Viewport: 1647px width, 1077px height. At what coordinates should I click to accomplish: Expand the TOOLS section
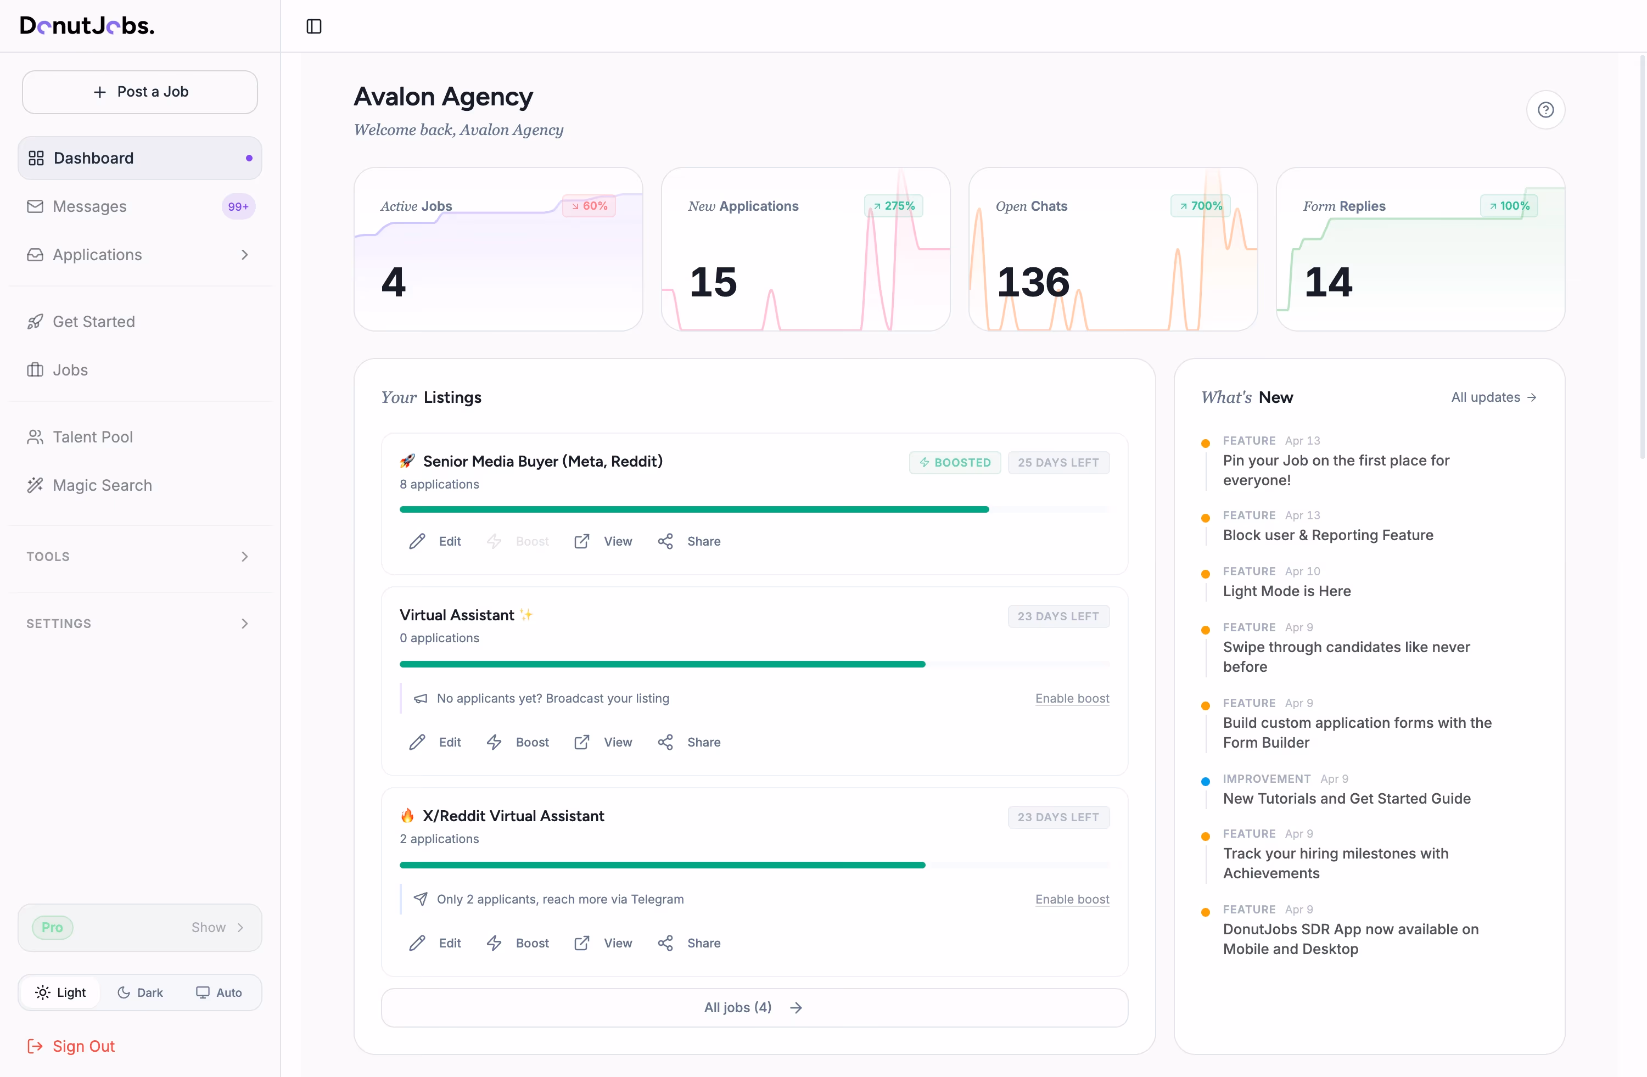point(139,556)
